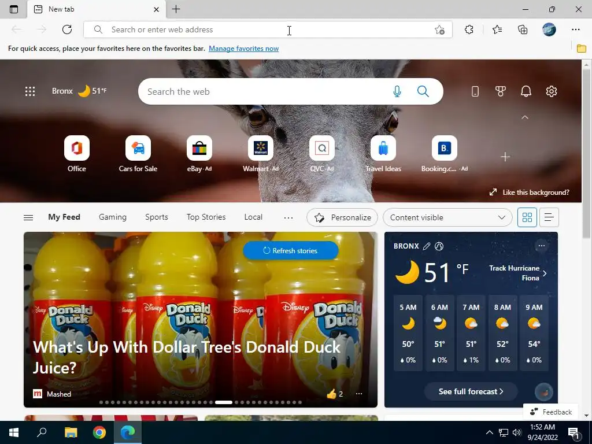Viewport: 592px width, 444px height.
Task: Click Manage favorites now link
Action: coord(243,49)
